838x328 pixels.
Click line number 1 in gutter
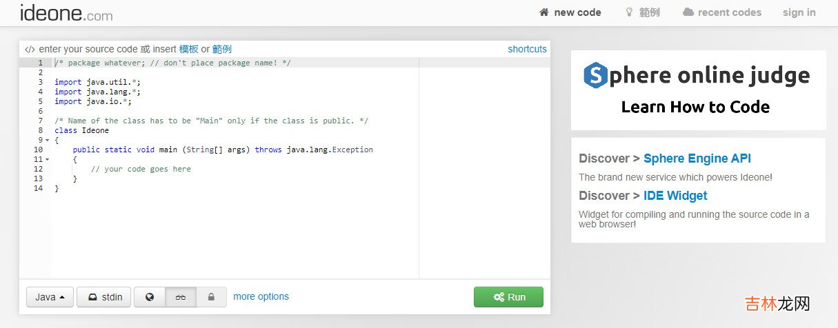point(40,63)
